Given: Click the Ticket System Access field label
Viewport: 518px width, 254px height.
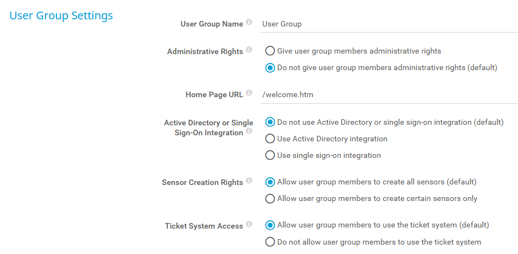Looking at the screenshot, I should coord(204,226).
